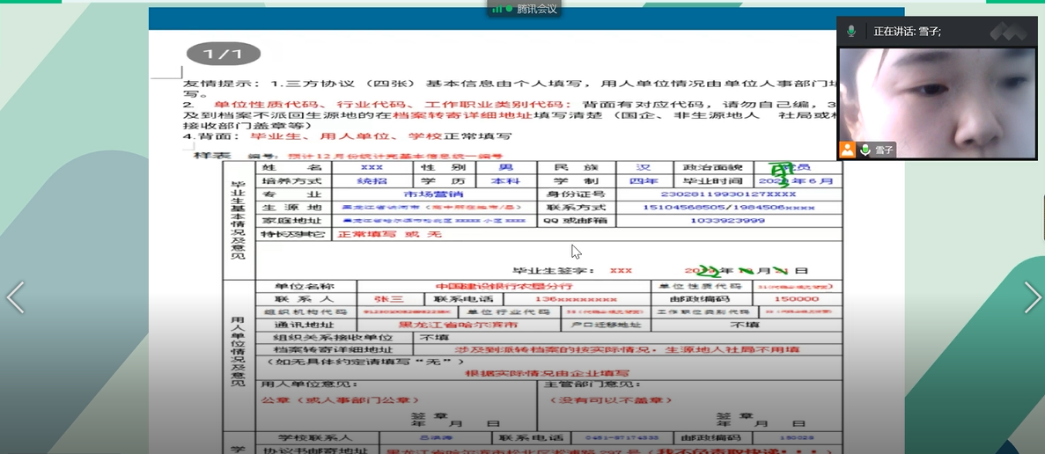Screen dimensions: 1045x454
Task: Click the 专业 label cell
Action: click(x=292, y=194)
